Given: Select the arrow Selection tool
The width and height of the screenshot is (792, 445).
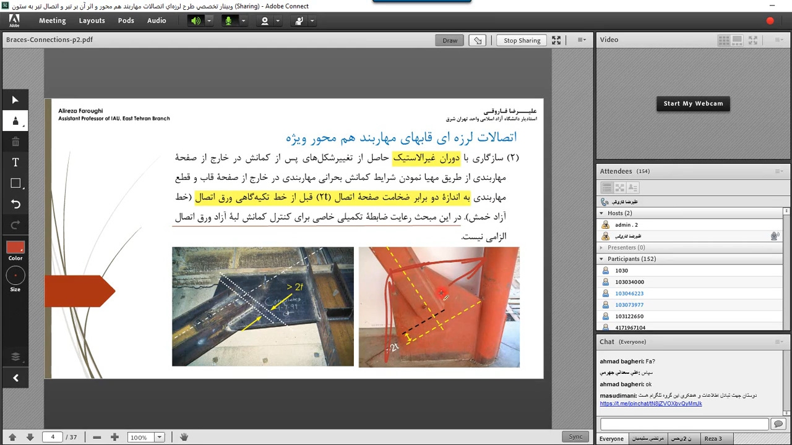Looking at the screenshot, I should coord(15,100).
